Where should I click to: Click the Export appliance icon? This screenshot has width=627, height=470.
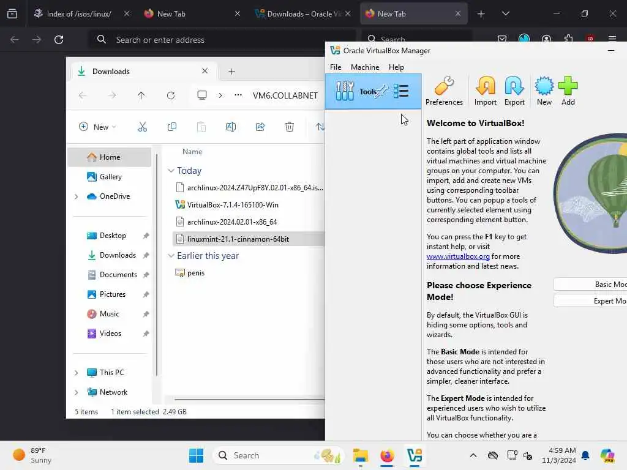pos(514,91)
